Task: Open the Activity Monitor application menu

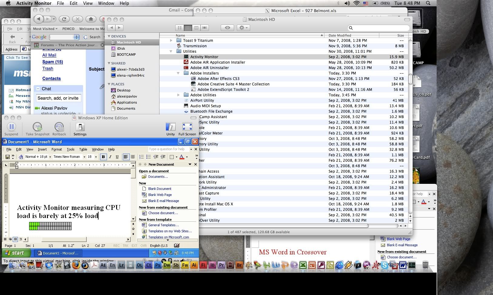Action: pyautogui.click(x=34, y=3)
